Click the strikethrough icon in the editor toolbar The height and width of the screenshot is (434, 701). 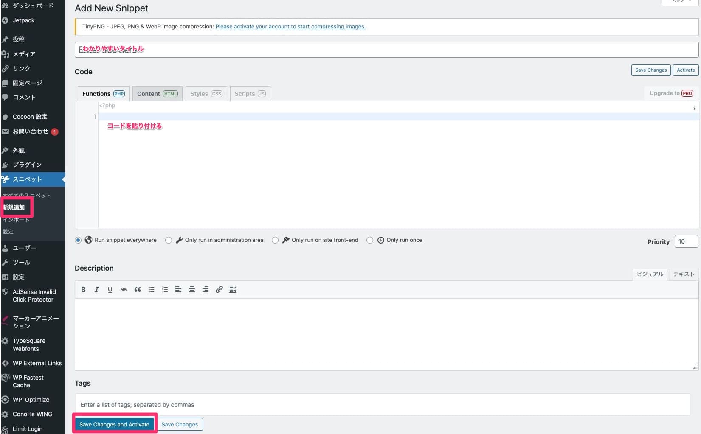tap(124, 289)
